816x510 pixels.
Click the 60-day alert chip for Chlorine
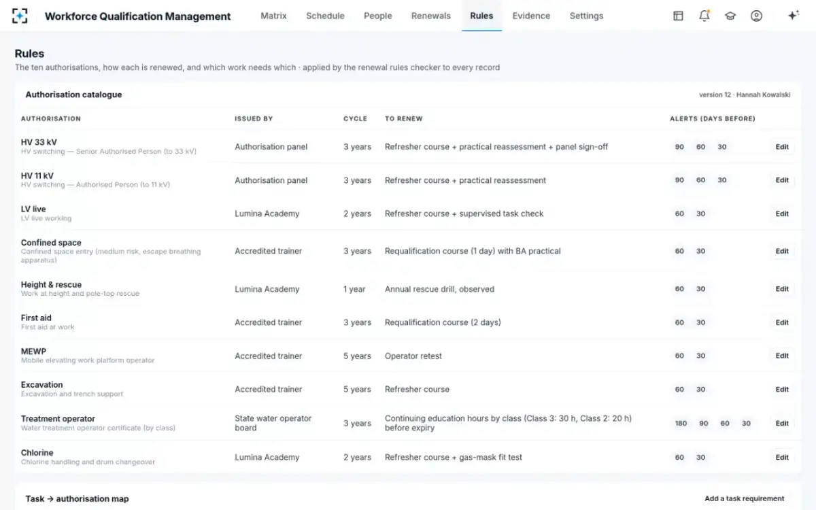[679, 458]
